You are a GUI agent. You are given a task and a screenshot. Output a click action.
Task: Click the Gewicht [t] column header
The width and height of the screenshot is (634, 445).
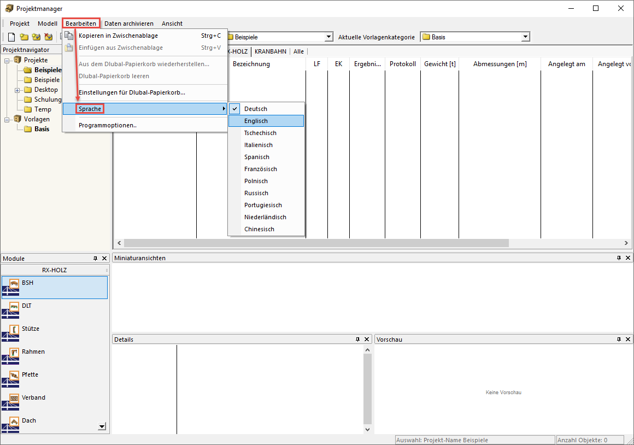click(x=440, y=64)
